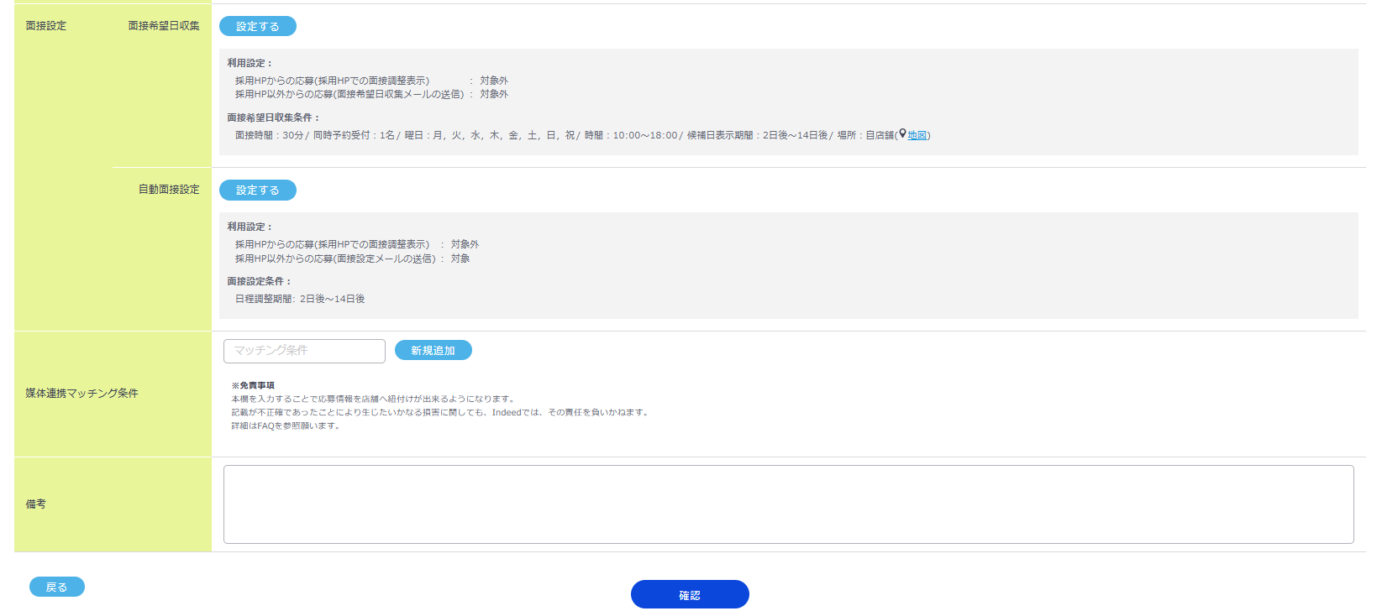Select the 詳細はFAQを参照願います text
The image size is (1382, 611).
click(x=286, y=426)
